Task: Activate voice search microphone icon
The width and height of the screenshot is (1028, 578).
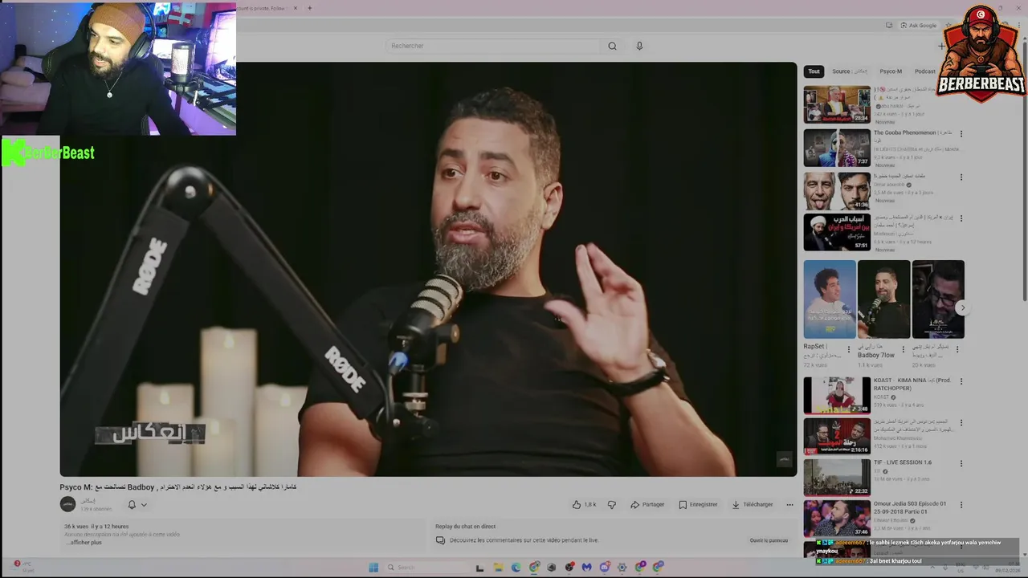Action: 639,46
